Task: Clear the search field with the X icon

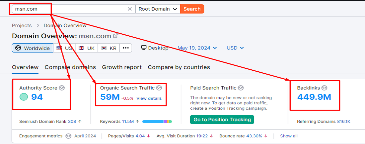Action: [x=130, y=9]
